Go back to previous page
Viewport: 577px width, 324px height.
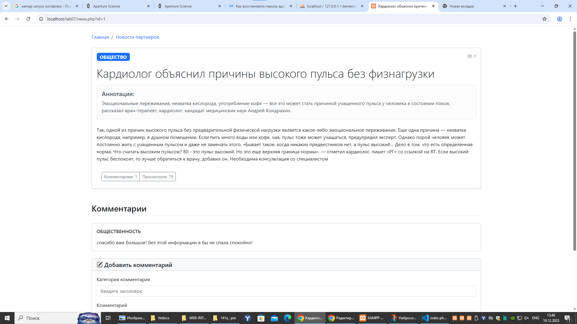click(x=7, y=19)
